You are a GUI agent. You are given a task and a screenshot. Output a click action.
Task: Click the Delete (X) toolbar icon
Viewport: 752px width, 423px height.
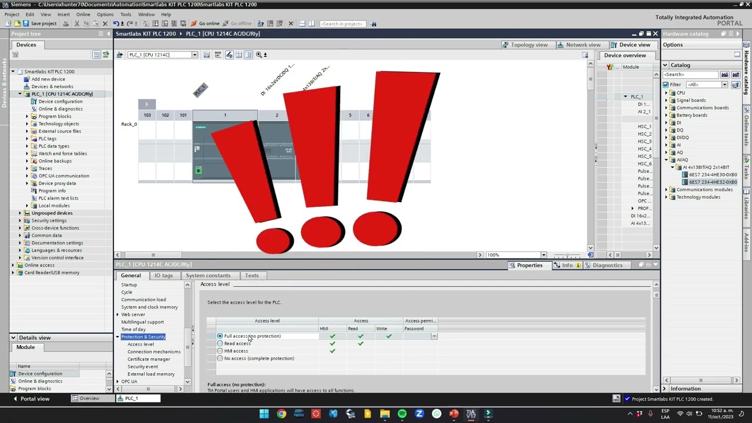pyautogui.click(x=105, y=23)
